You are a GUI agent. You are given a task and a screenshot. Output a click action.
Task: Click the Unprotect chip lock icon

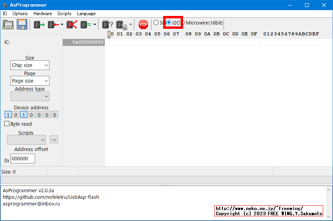pyautogui.click(x=122, y=25)
